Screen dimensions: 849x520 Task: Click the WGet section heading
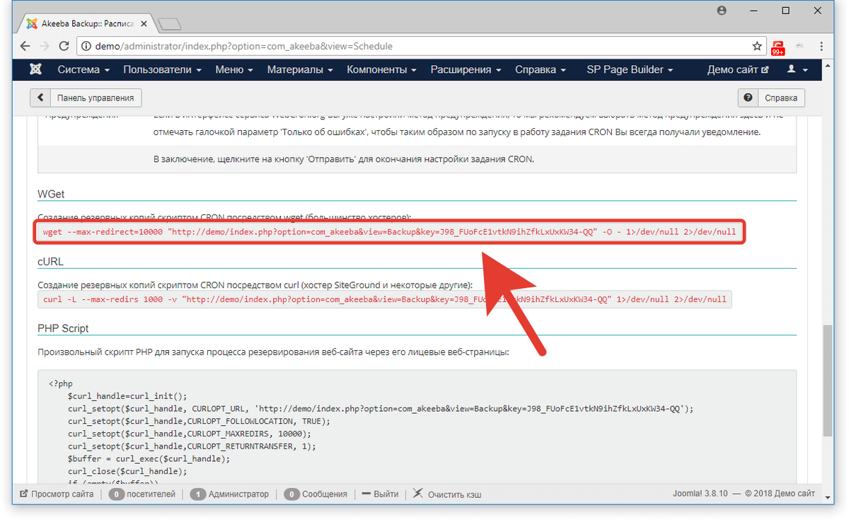click(52, 194)
